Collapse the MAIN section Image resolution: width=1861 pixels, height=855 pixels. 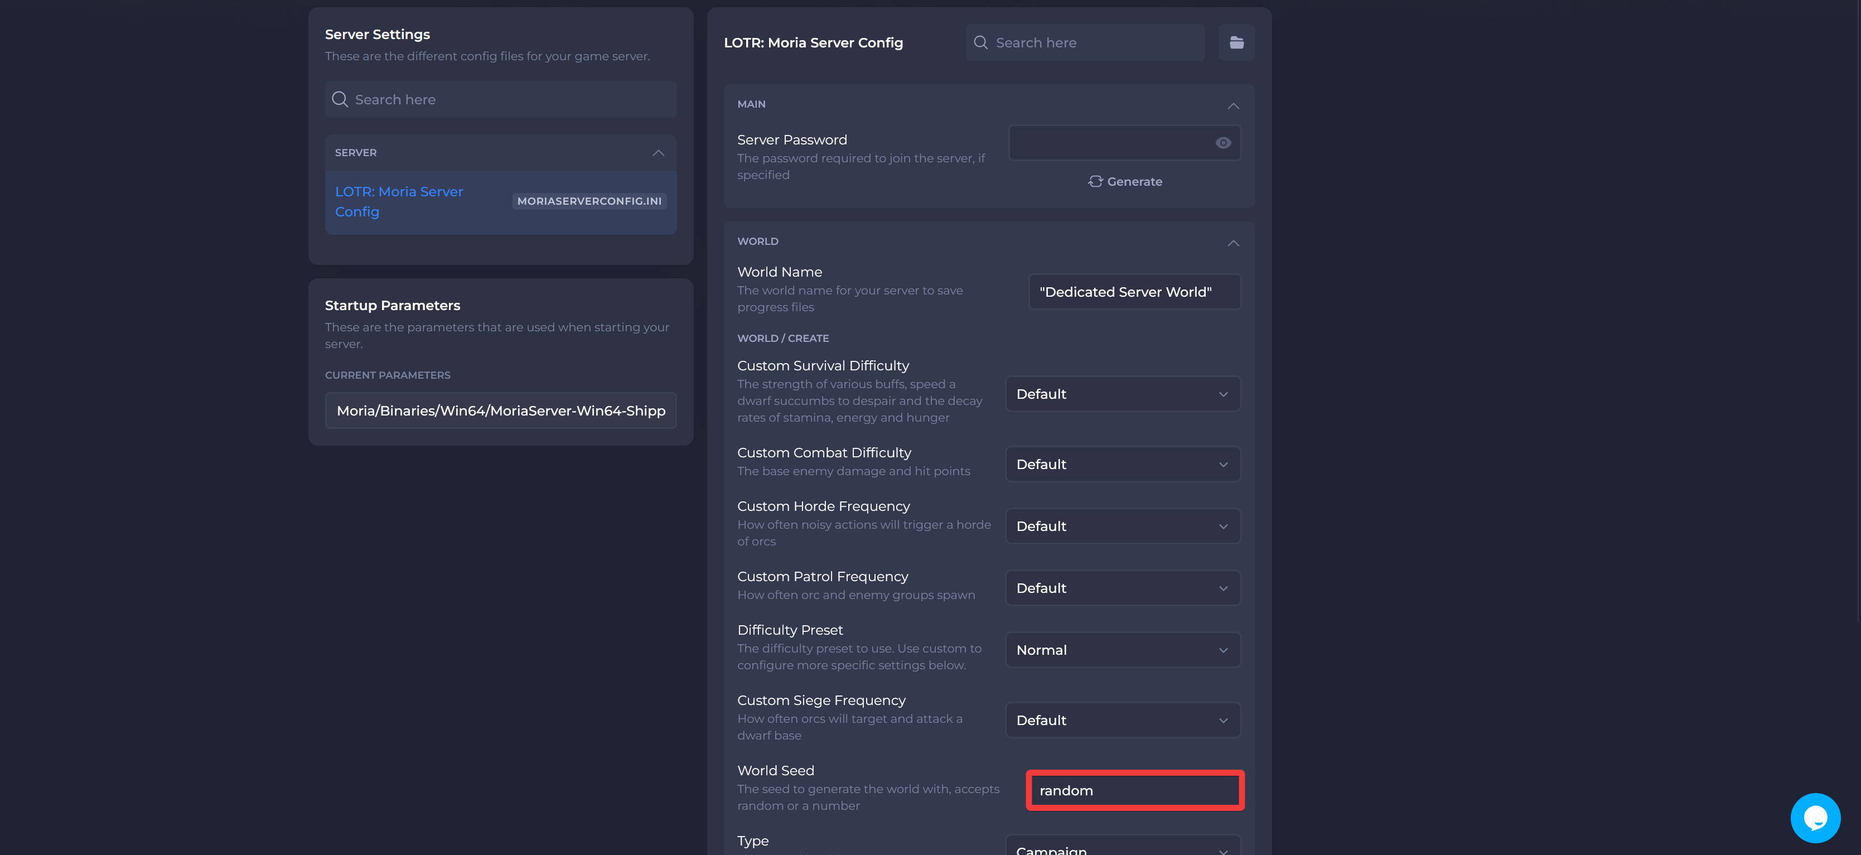(x=1233, y=105)
